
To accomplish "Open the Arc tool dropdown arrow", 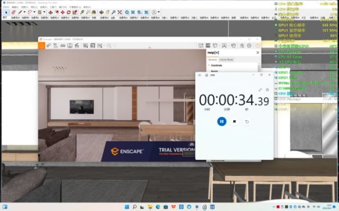I will tap(34, 12).
